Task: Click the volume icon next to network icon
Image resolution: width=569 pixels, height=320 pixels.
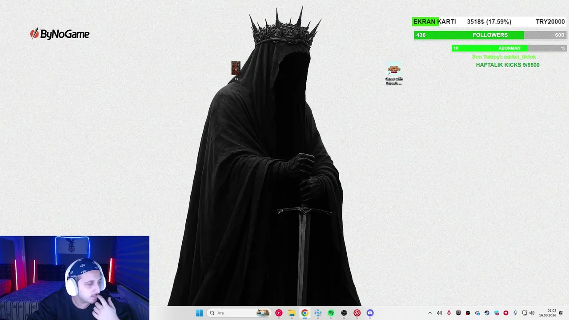Action: click(532, 313)
